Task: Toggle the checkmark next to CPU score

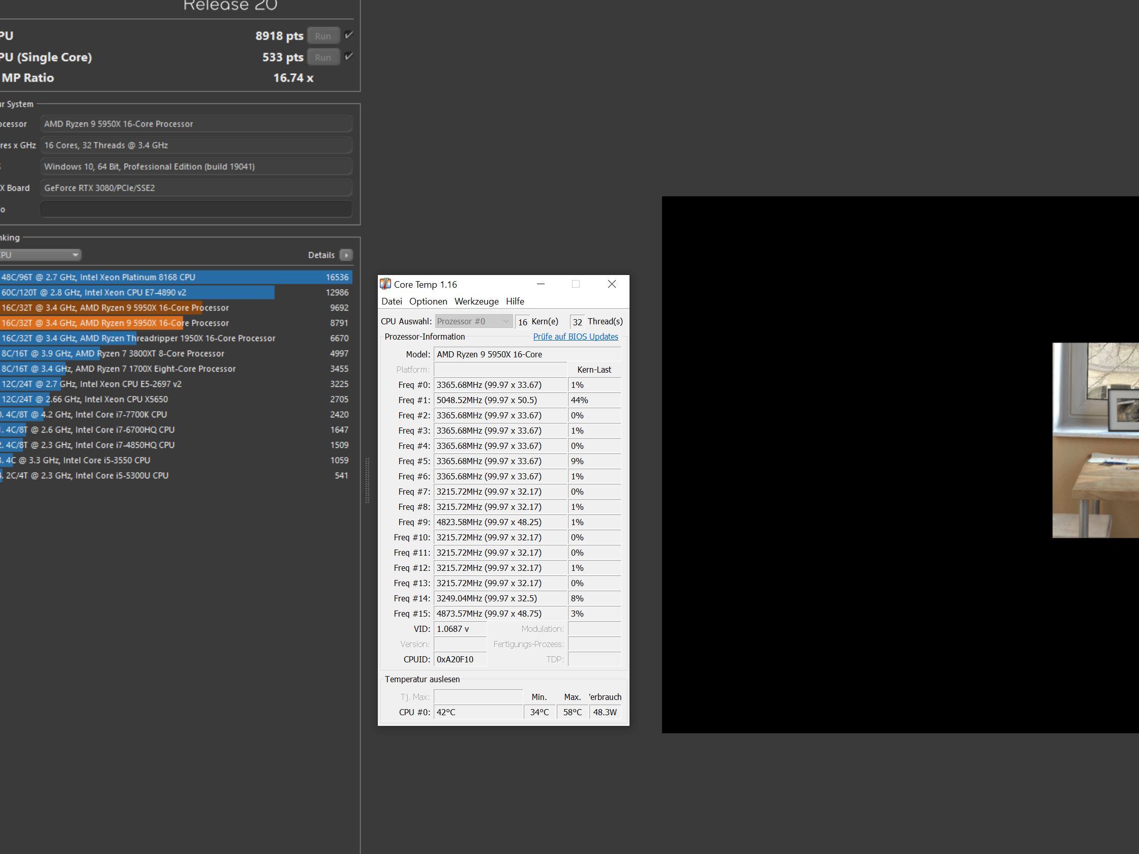Action: coord(349,35)
